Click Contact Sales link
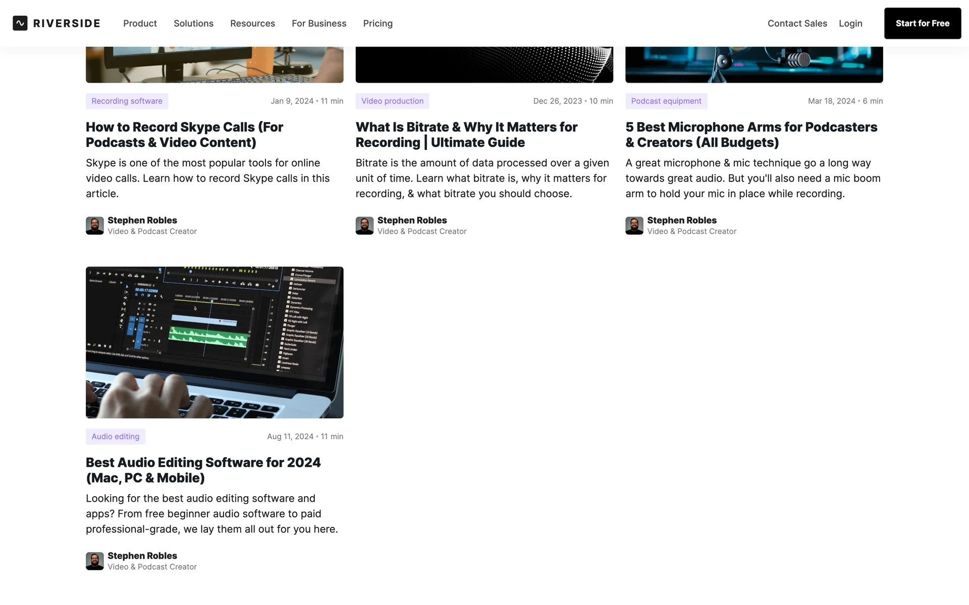This screenshot has width=969, height=605. [x=797, y=23]
